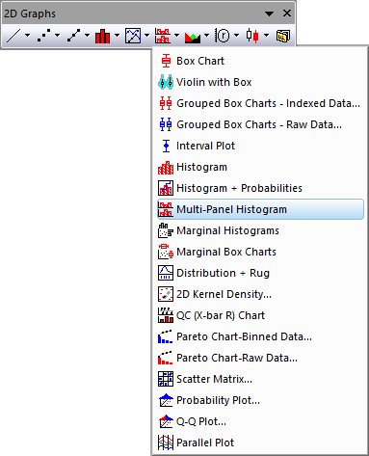This screenshot has height=456, width=369.
Task: Select Histogram + Probabilities
Action: (260, 188)
